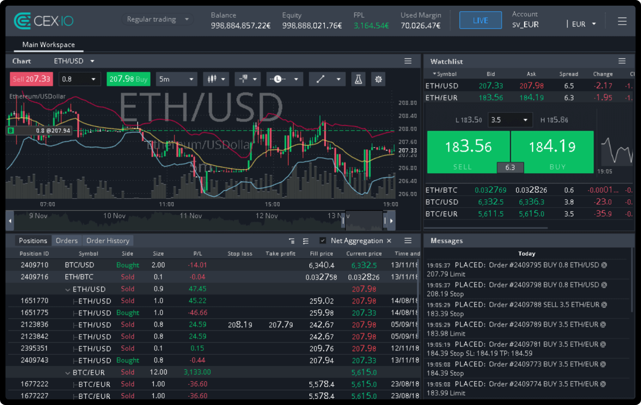Click the flask indicators icon in chart toolbar
This screenshot has height=405, width=641.
pyautogui.click(x=358, y=79)
